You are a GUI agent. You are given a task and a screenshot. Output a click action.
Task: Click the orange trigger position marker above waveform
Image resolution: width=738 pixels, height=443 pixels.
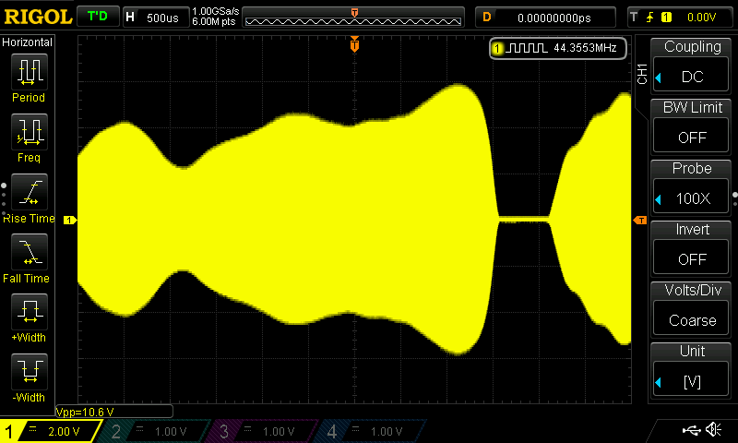tap(354, 44)
